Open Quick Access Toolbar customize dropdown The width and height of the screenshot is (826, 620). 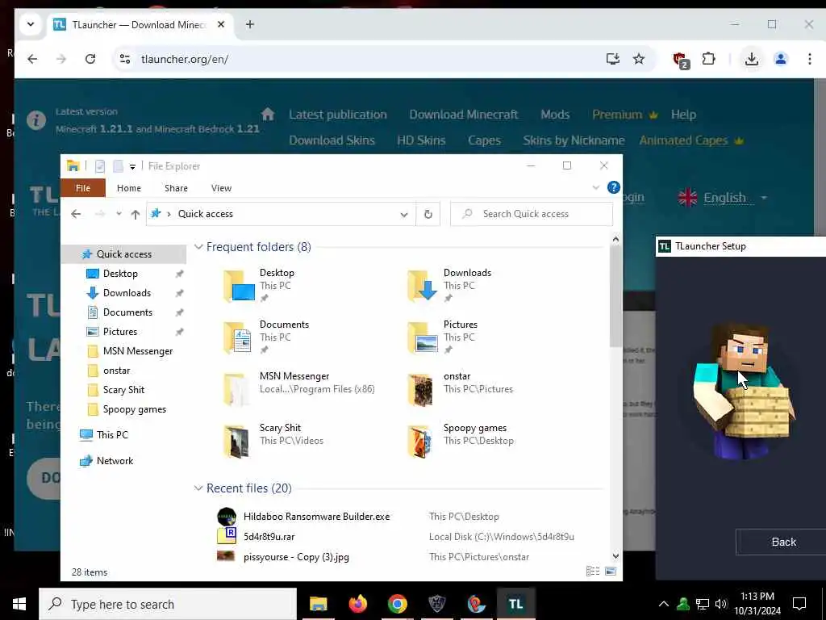(132, 166)
